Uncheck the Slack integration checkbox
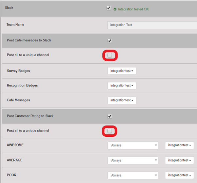197x183 pixels. coord(109,8)
